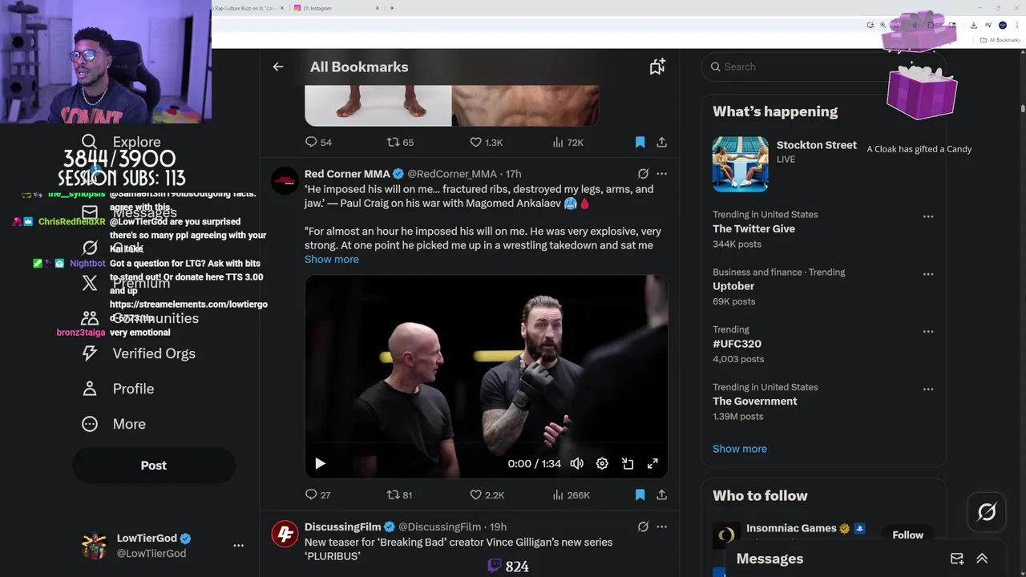The image size is (1026, 577).
Task: Remove bookmark on Red Corner MMA post
Action: coord(640,494)
